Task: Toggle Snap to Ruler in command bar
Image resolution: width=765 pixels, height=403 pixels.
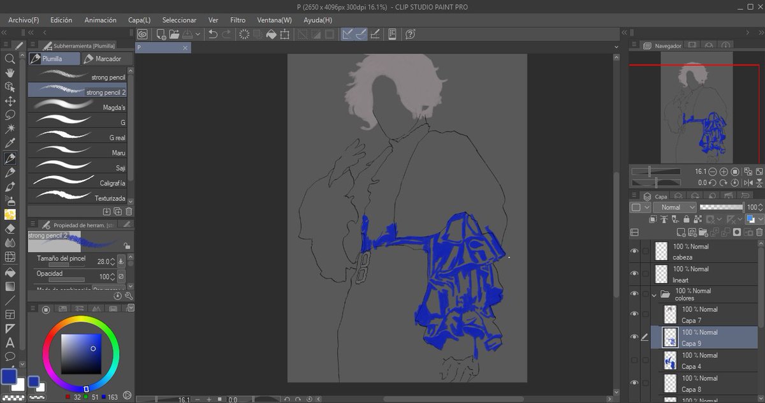Action: click(x=347, y=34)
